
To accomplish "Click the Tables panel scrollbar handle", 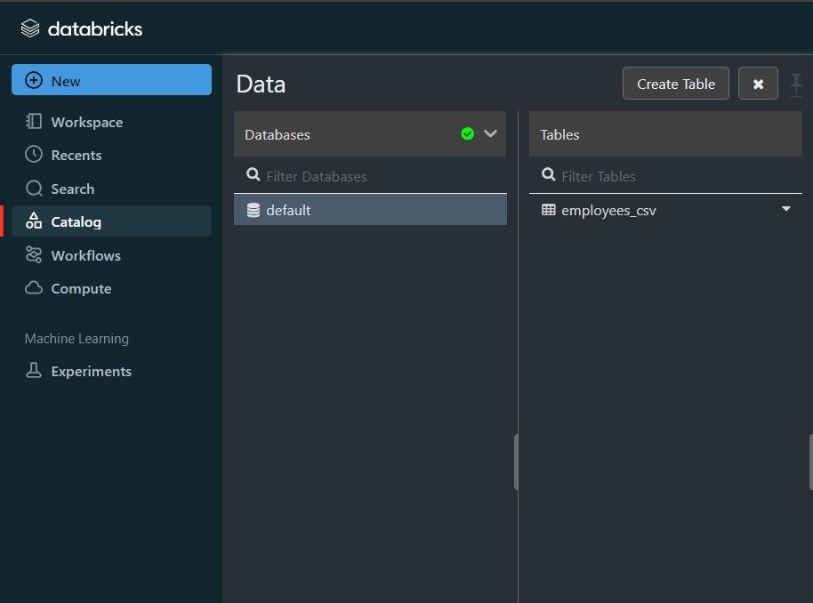I will (811, 462).
